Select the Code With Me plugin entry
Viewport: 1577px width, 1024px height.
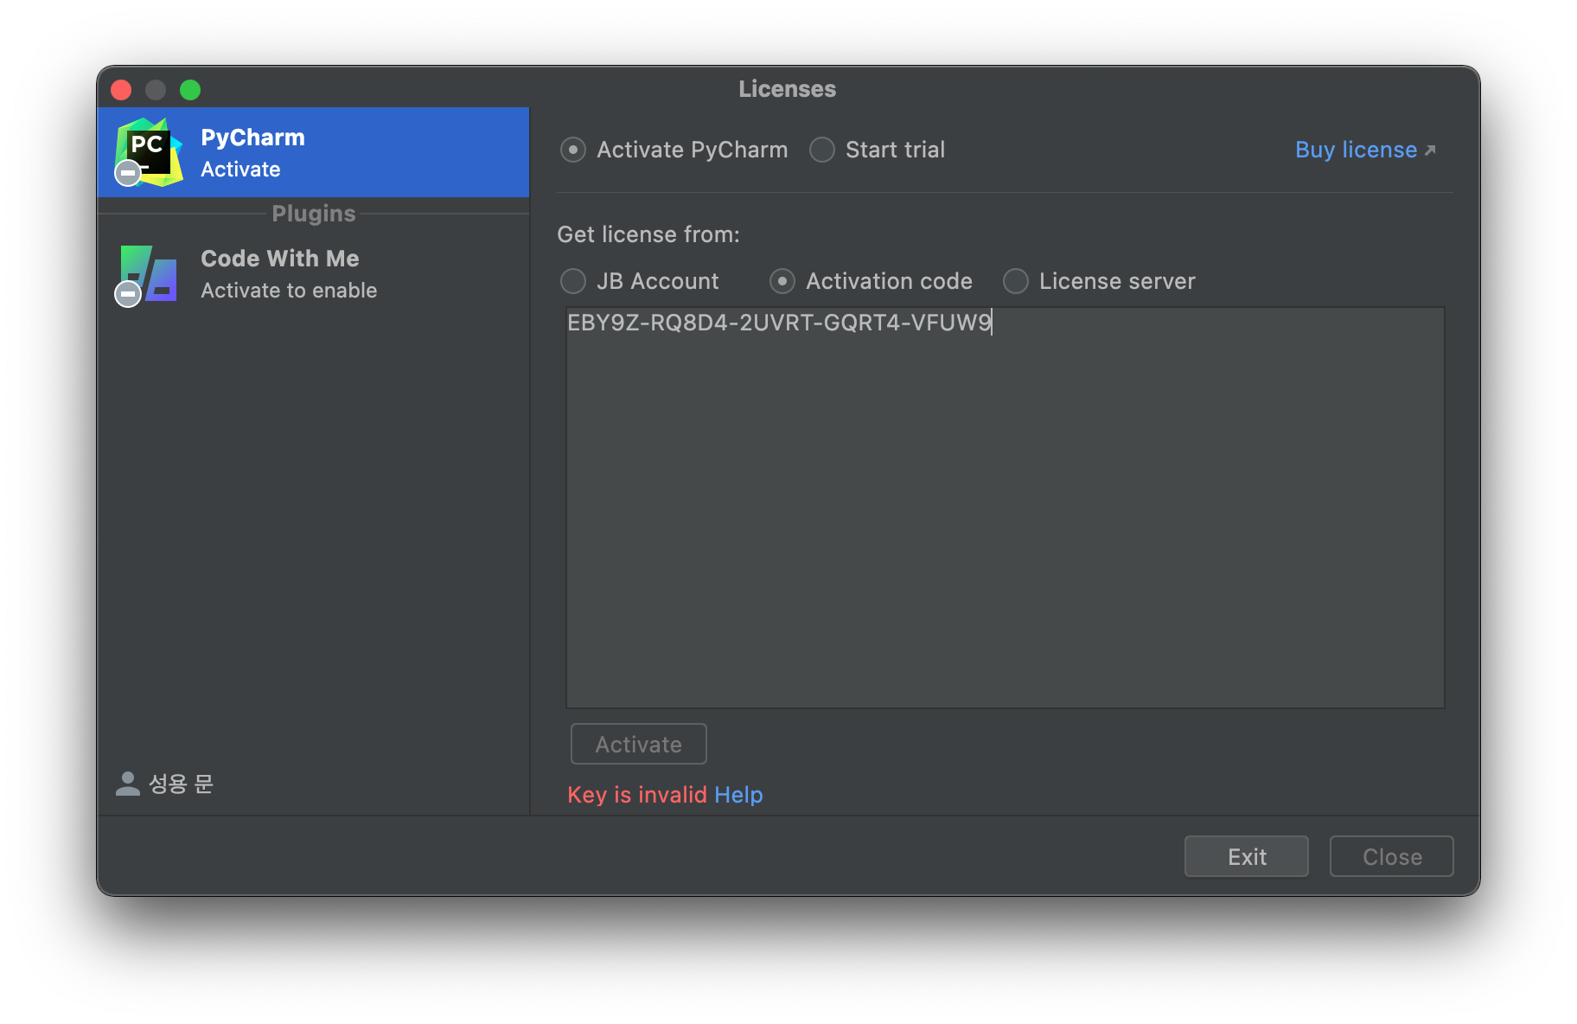point(313,275)
